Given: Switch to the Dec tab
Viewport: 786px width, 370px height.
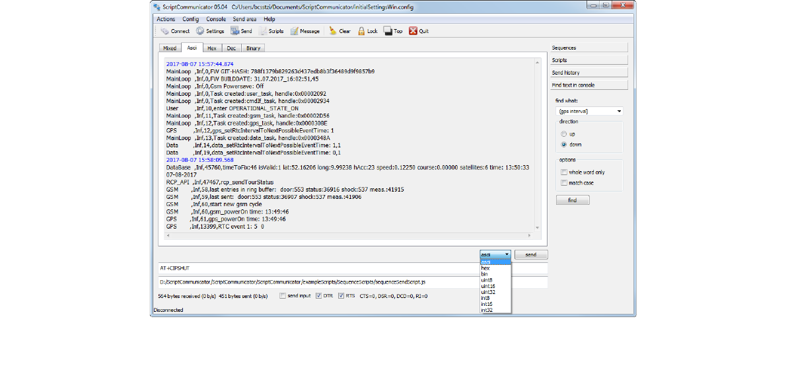Looking at the screenshot, I should point(232,48).
